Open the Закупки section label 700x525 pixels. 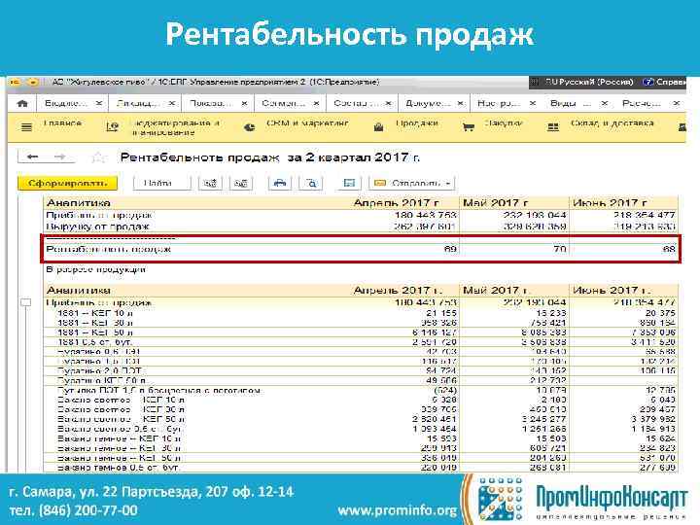point(504,122)
